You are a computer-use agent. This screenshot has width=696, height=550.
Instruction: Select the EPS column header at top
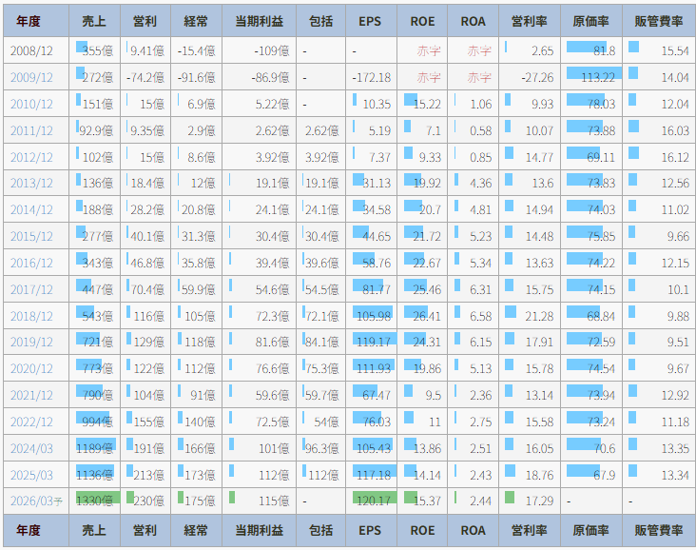(x=371, y=20)
